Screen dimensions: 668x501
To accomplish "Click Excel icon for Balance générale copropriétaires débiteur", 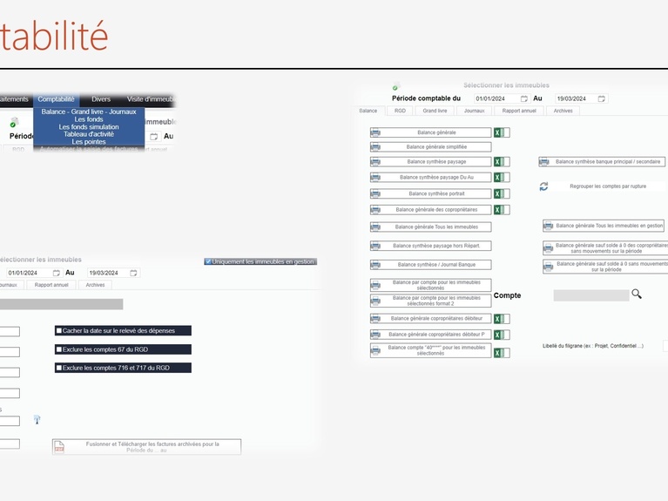I will coord(499,319).
